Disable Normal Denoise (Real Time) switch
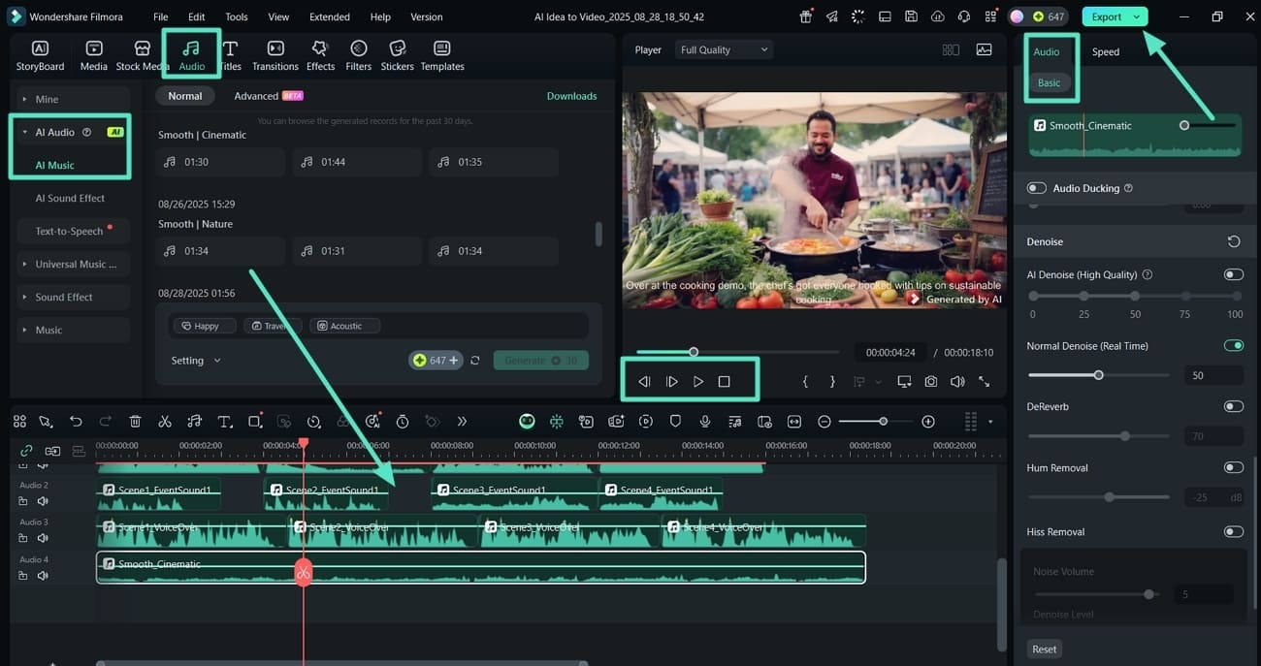Viewport: 1261px width, 666px height. coord(1234,345)
